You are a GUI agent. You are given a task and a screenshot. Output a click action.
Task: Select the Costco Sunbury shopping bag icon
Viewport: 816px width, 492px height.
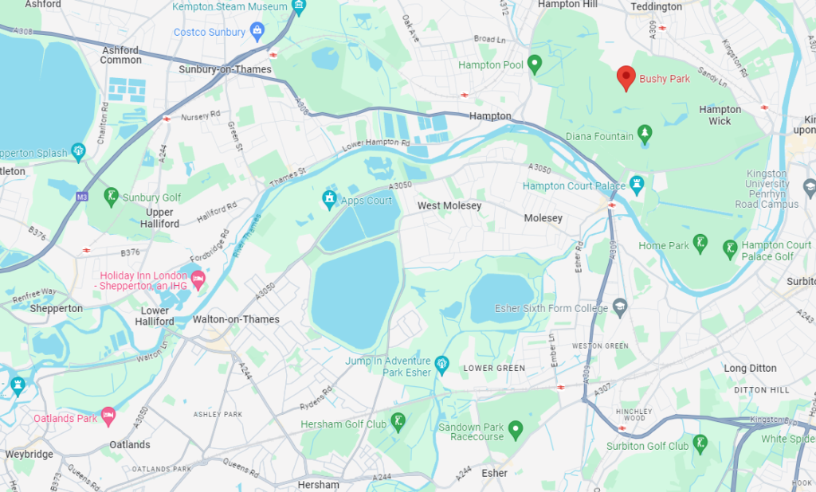[257, 31]
